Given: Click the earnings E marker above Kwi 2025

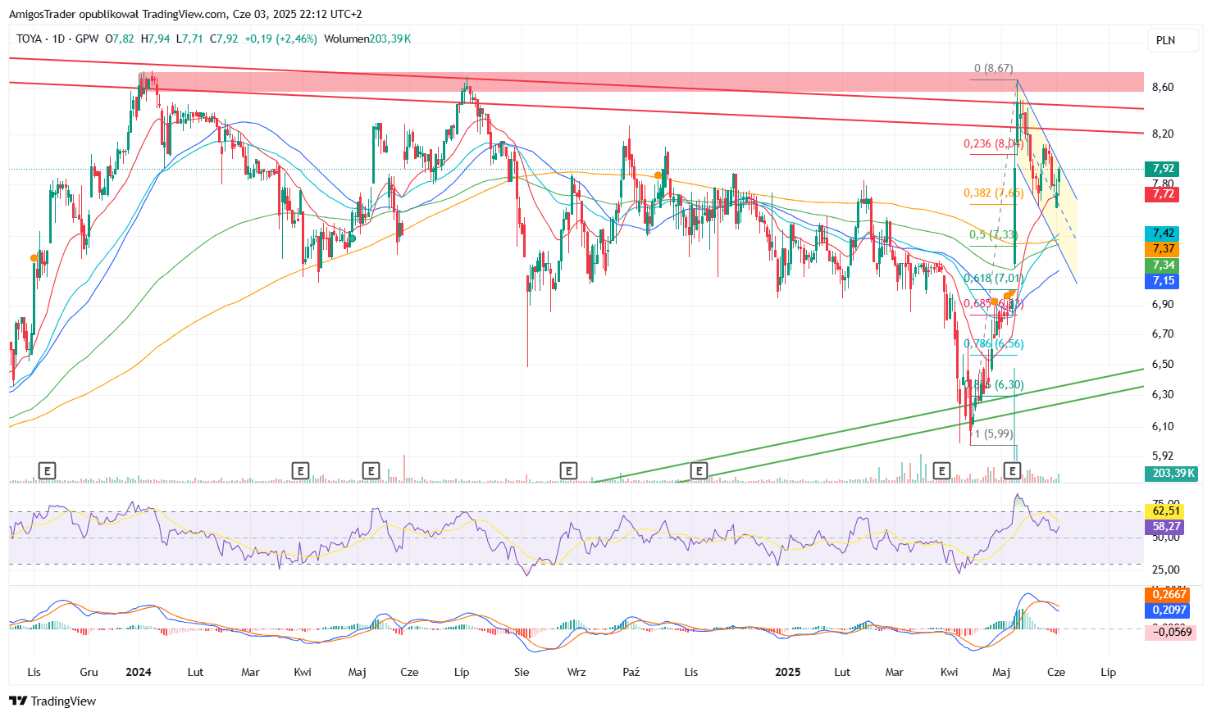Looking at the screenshot, I should pos(941,470).
